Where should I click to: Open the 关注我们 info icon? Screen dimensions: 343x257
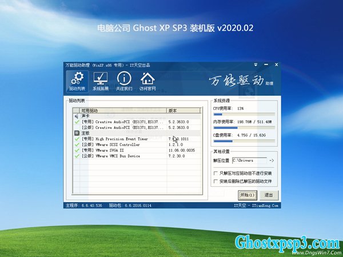pos(124,81)
